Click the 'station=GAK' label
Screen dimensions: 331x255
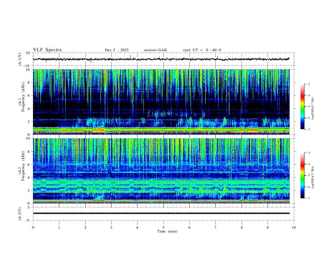(155, 50)
